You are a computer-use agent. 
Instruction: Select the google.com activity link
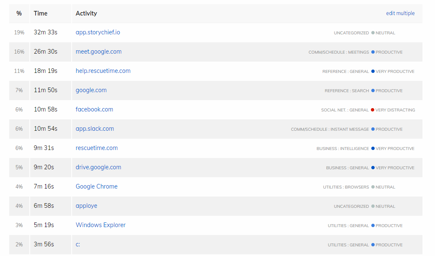pos(91,90)
